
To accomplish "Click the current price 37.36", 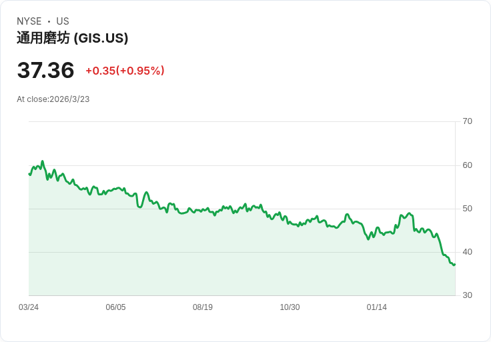I will (x=46, y=70).
